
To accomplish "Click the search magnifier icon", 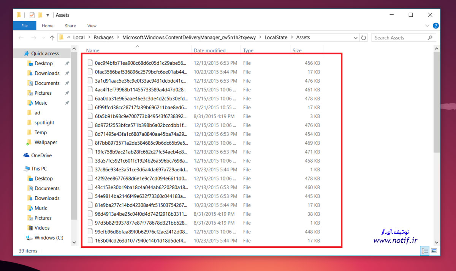I will tap(430, 38).
